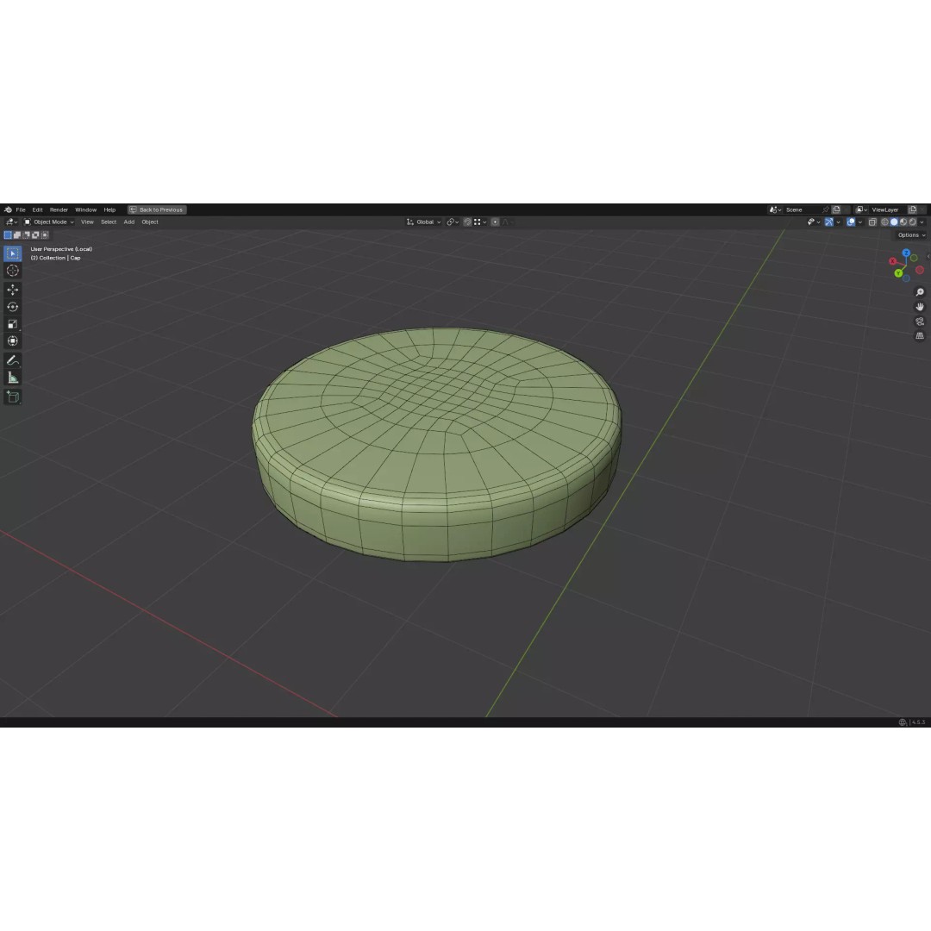Viewport: 931px width, 931px height.
Task: Toggle proportional editing
Action: [495, 222]
